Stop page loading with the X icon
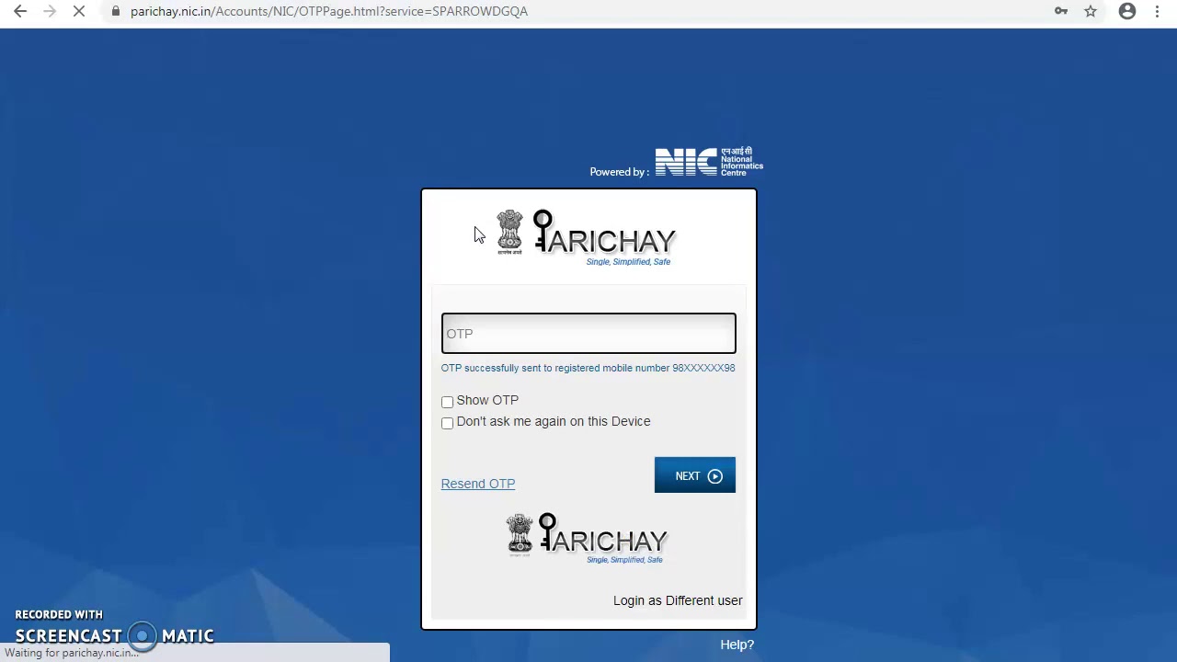This screenshot has width=1177, height=662. click(79, 11)
